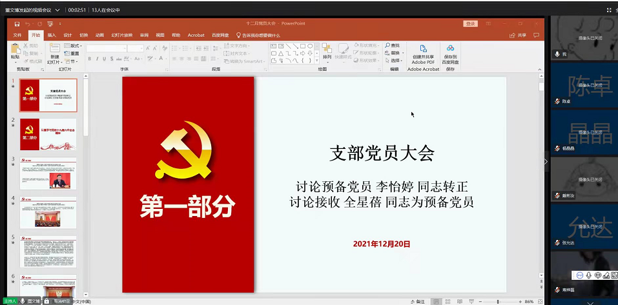Screen dimensions: 618x305
Task: Apply text shadow with the S icon
Action: (x=112, y=59)
